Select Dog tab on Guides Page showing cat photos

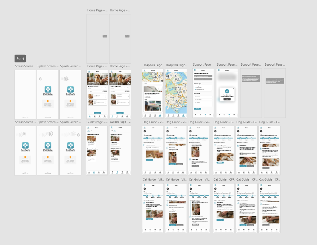pos(112,131)
